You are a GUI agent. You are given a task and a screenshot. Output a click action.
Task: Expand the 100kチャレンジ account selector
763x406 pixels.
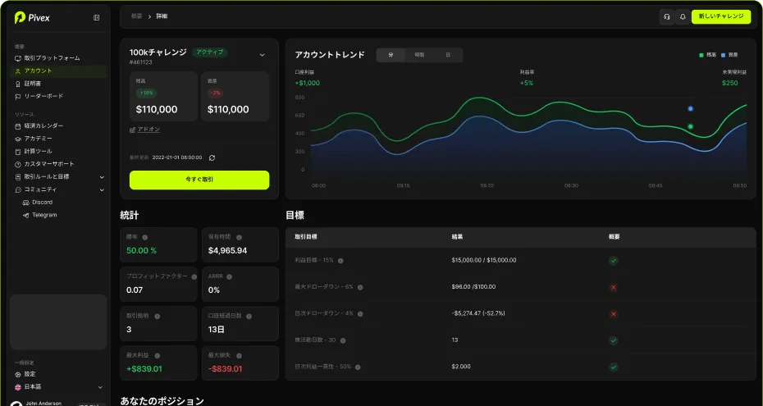263,55
